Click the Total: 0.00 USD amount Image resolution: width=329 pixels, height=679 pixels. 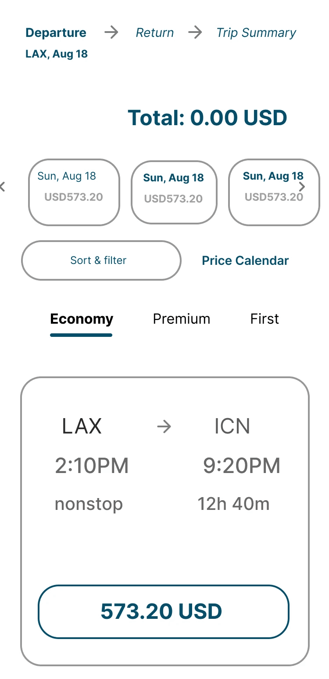(207, 118)
